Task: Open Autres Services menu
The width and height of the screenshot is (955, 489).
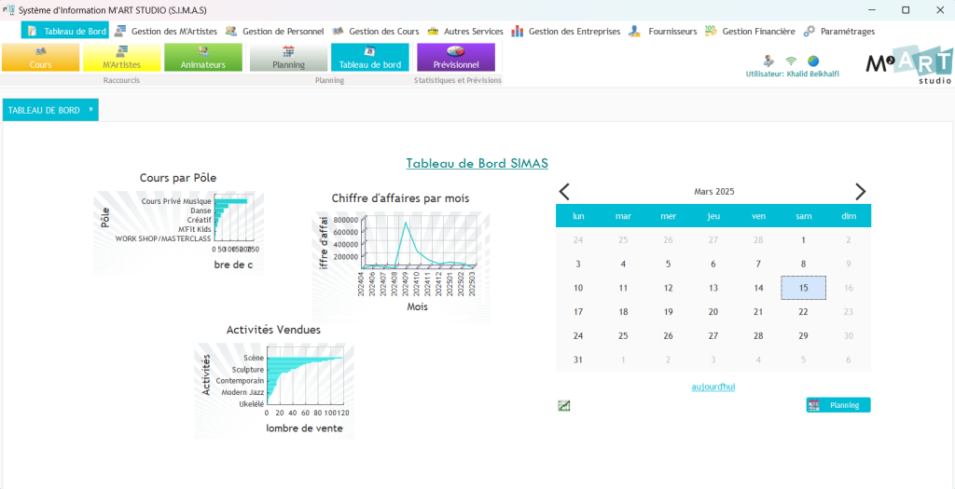Action: coord(465,31)
